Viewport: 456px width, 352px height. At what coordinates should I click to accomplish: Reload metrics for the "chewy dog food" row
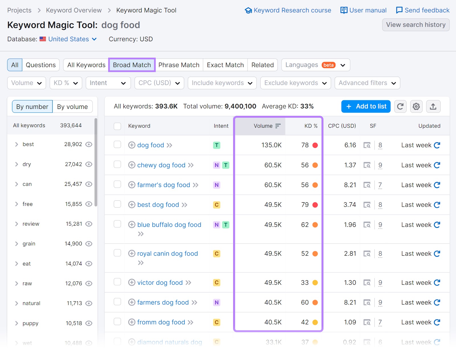437,165
